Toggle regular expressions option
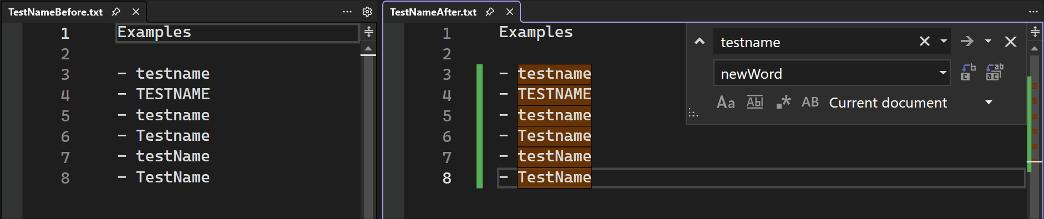 [x=783, y=103]
